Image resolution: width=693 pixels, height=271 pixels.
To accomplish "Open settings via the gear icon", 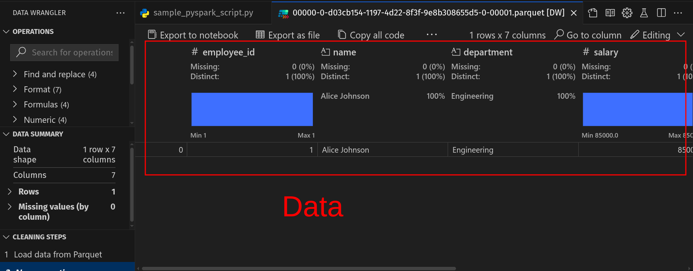I will coord(627,13).
